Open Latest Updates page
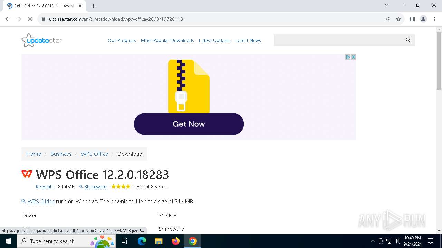Screen dimensions: 442x248 coord(215,40)
